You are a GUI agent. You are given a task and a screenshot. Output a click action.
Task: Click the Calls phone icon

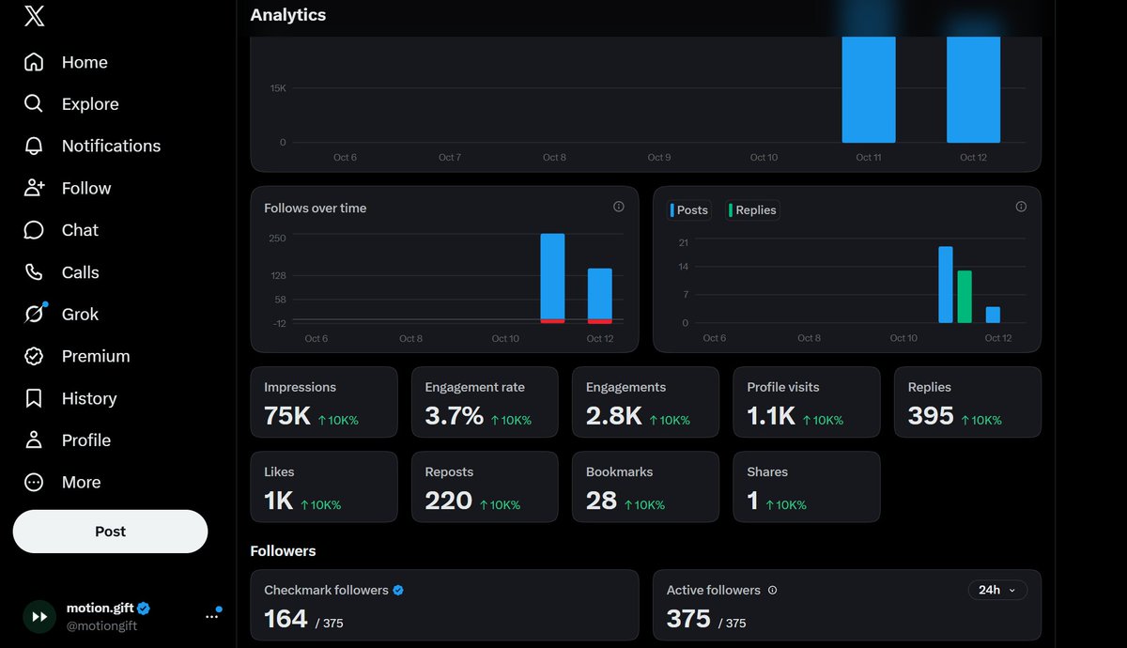click(34, 272)
